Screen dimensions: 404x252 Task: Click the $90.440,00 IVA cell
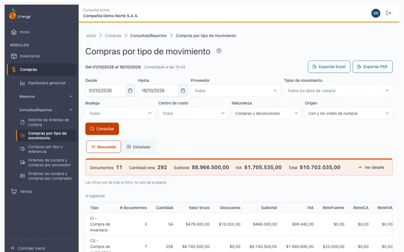click(302, 224)
